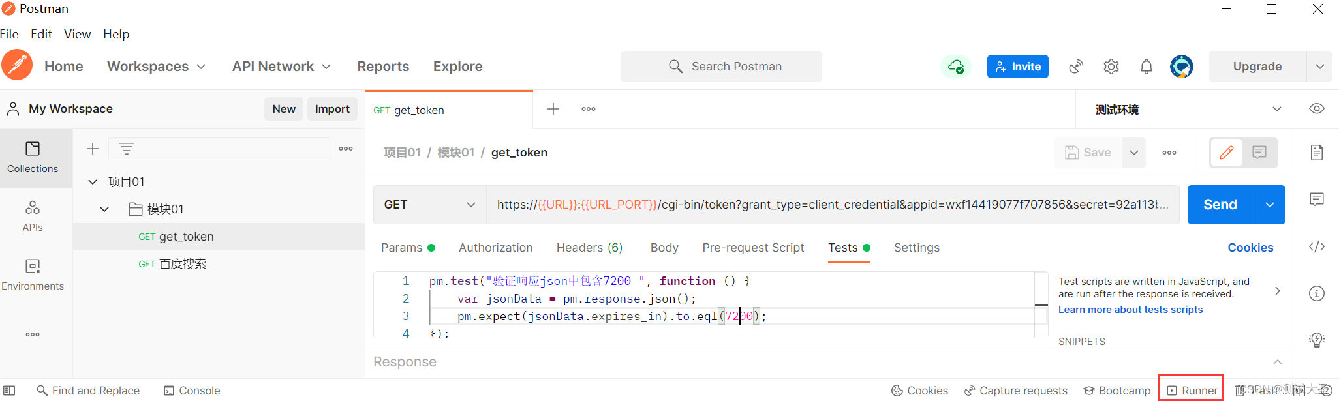
Task: Open the documentation icon in right sidebar
Action: 1317,153
